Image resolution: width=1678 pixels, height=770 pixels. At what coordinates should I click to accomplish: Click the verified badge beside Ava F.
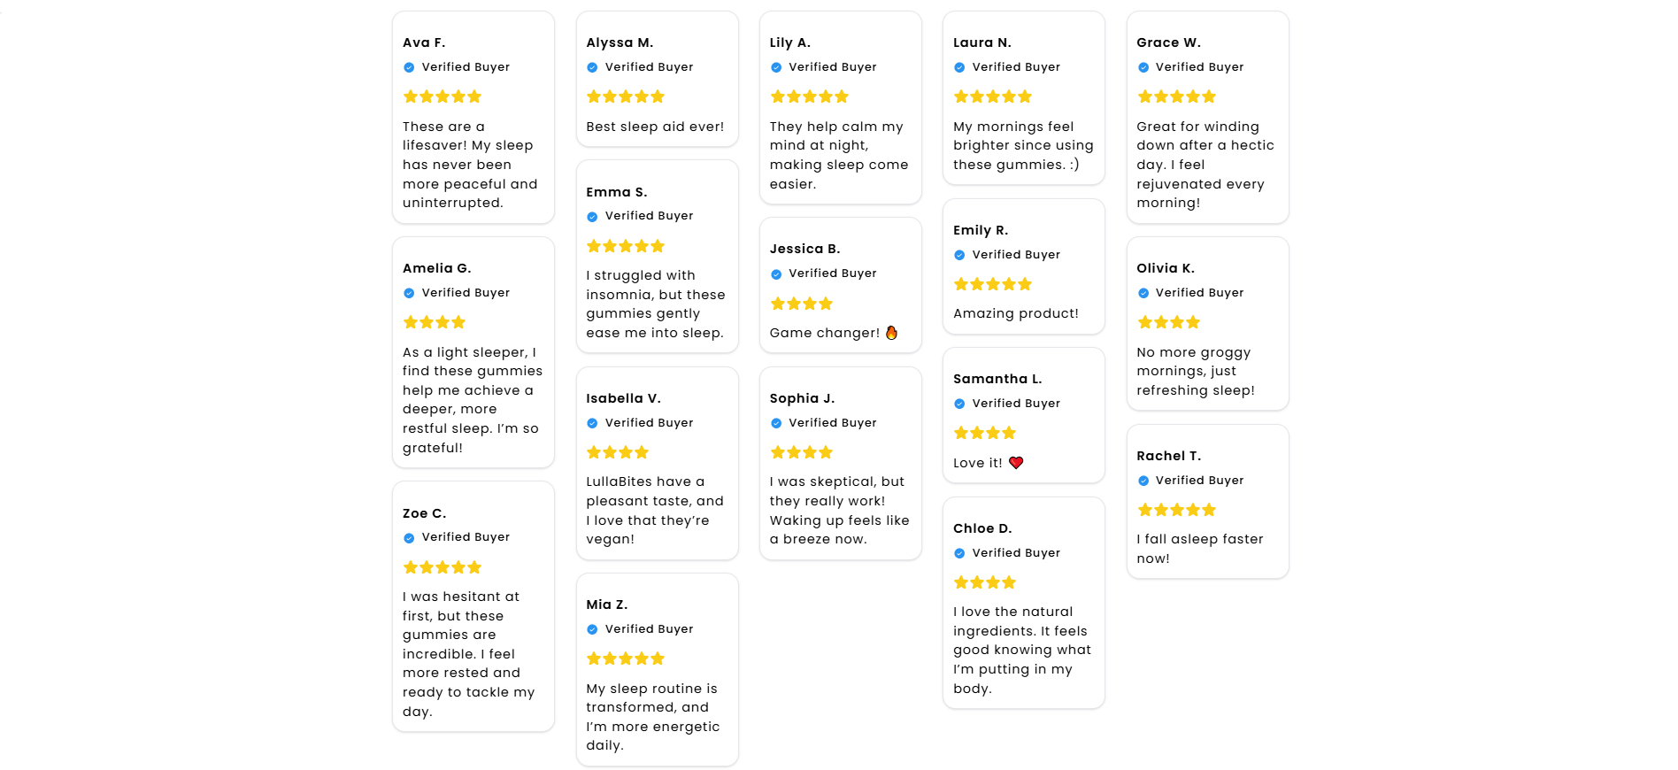click(x=409, y=67)
